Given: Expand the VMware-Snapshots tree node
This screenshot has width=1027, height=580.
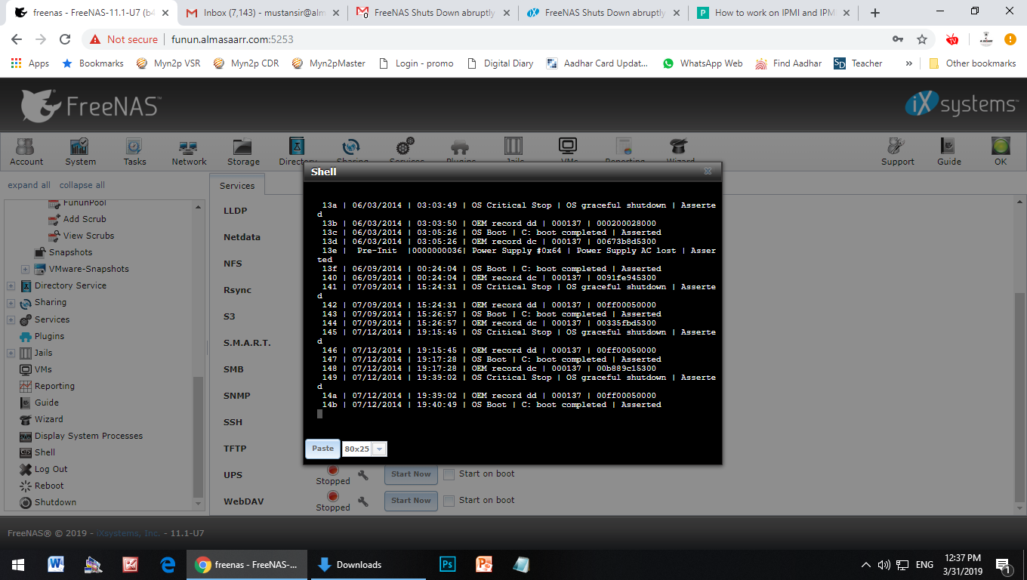Looking at the screenshot, I should click(25, 269).
